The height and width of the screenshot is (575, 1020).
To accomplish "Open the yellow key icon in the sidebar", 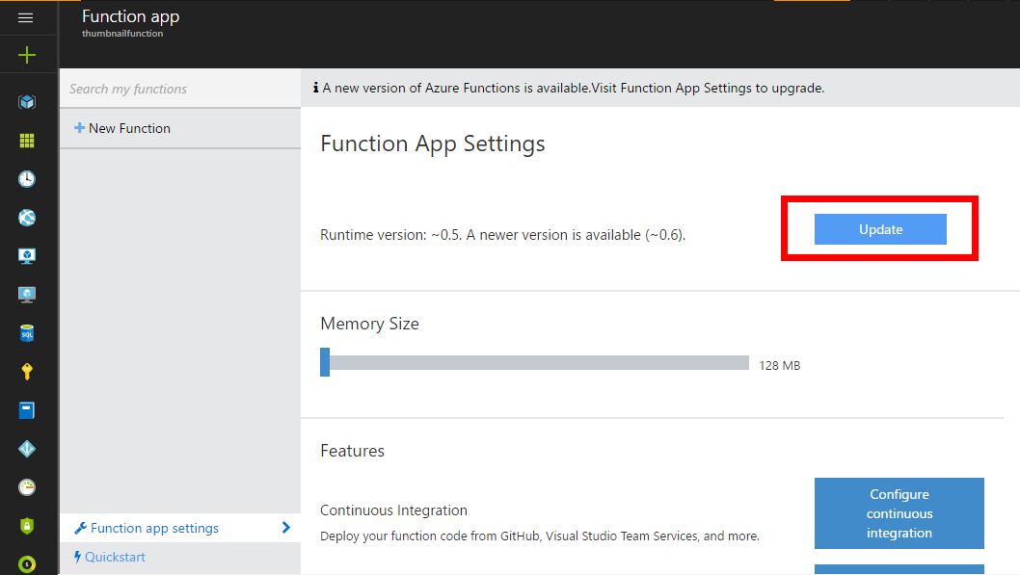I will (27, 372).
